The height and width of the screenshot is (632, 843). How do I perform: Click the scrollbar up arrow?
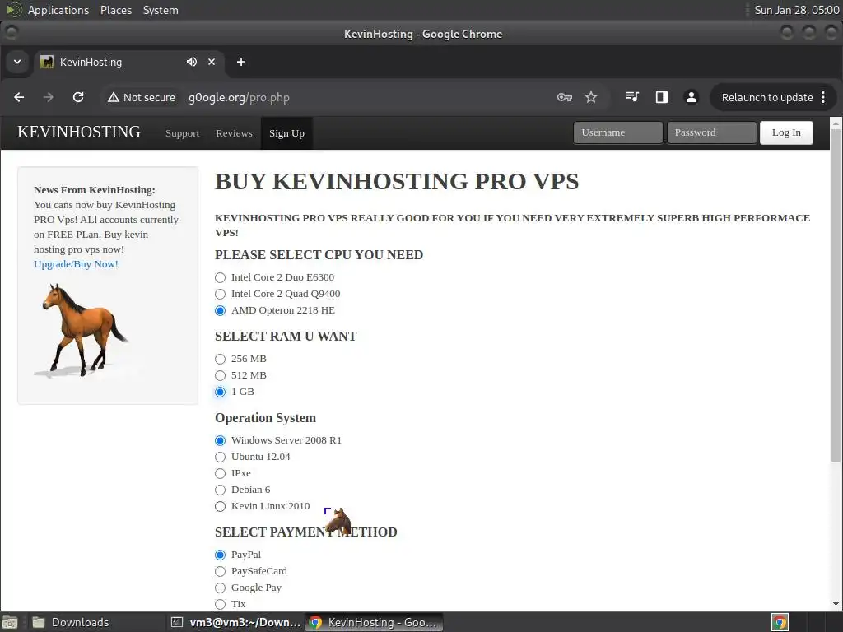point(836,123)
